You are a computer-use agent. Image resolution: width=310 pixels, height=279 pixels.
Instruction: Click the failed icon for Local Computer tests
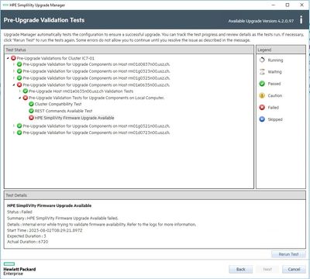26,98
